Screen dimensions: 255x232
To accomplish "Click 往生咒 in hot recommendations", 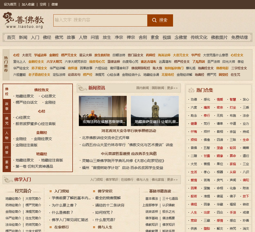I will (235, 75).
